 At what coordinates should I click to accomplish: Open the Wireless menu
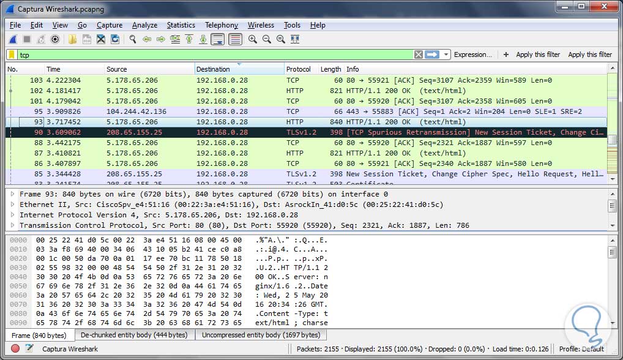pyautogui.click(x=261, y=25)
